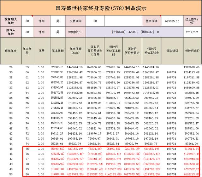Select the cell with value 708016.33
202x177 pixels.
pyautogui.click(x=94, y=77)
